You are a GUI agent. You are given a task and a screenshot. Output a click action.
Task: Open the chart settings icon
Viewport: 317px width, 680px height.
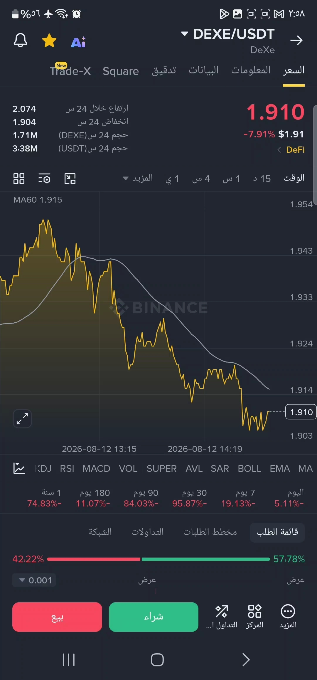point(44,179)
